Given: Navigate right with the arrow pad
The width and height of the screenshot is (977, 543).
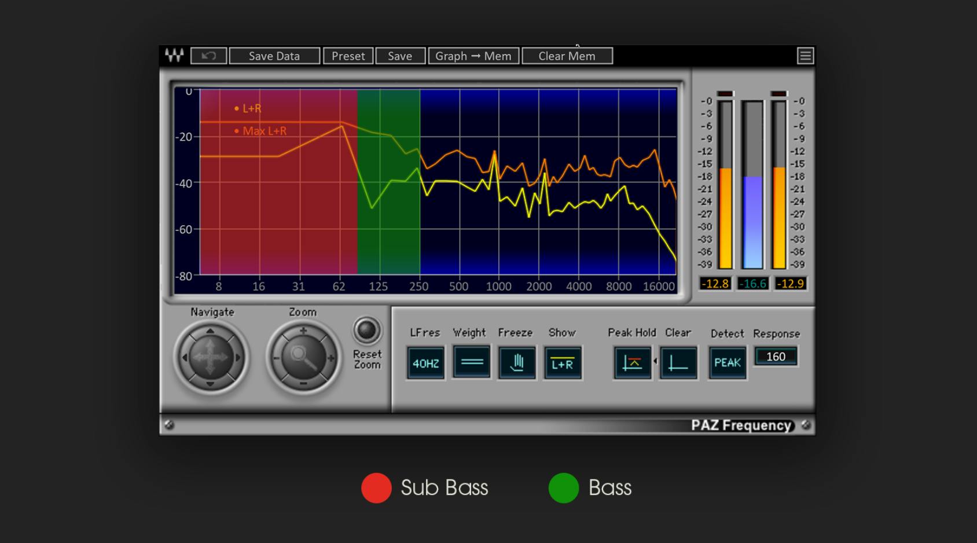Looking at the screenshot, I should 237,358.
